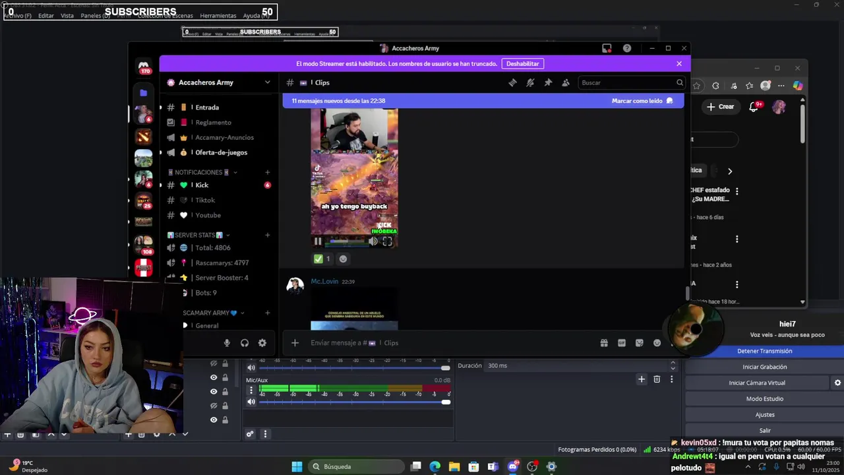
Task: Add attachment plus icon in message box
Action: 295,343
